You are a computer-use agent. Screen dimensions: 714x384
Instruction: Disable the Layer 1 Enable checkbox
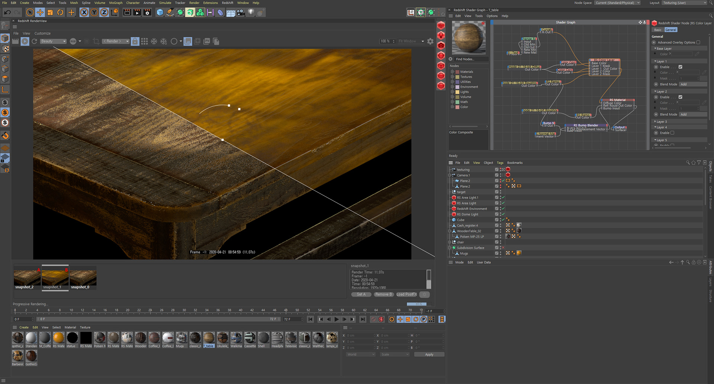pos(680,67)
